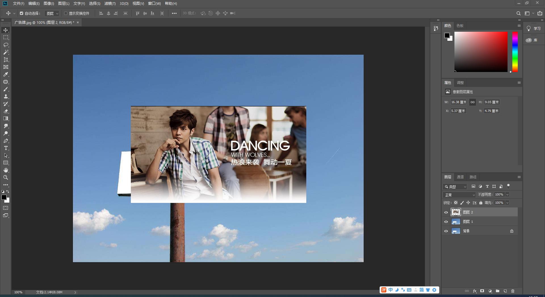545x297 pixels.
Task: Select the Clone Stamp tool
Action: click(x=6, y=97)
